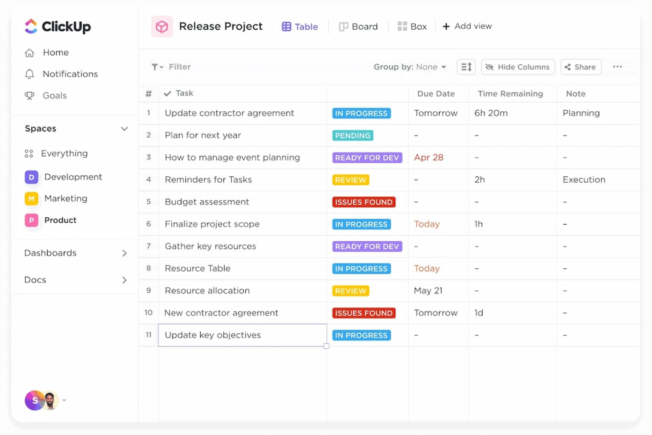Click the Share button
This screenshot has height=435, width=652.
(581, 67)
